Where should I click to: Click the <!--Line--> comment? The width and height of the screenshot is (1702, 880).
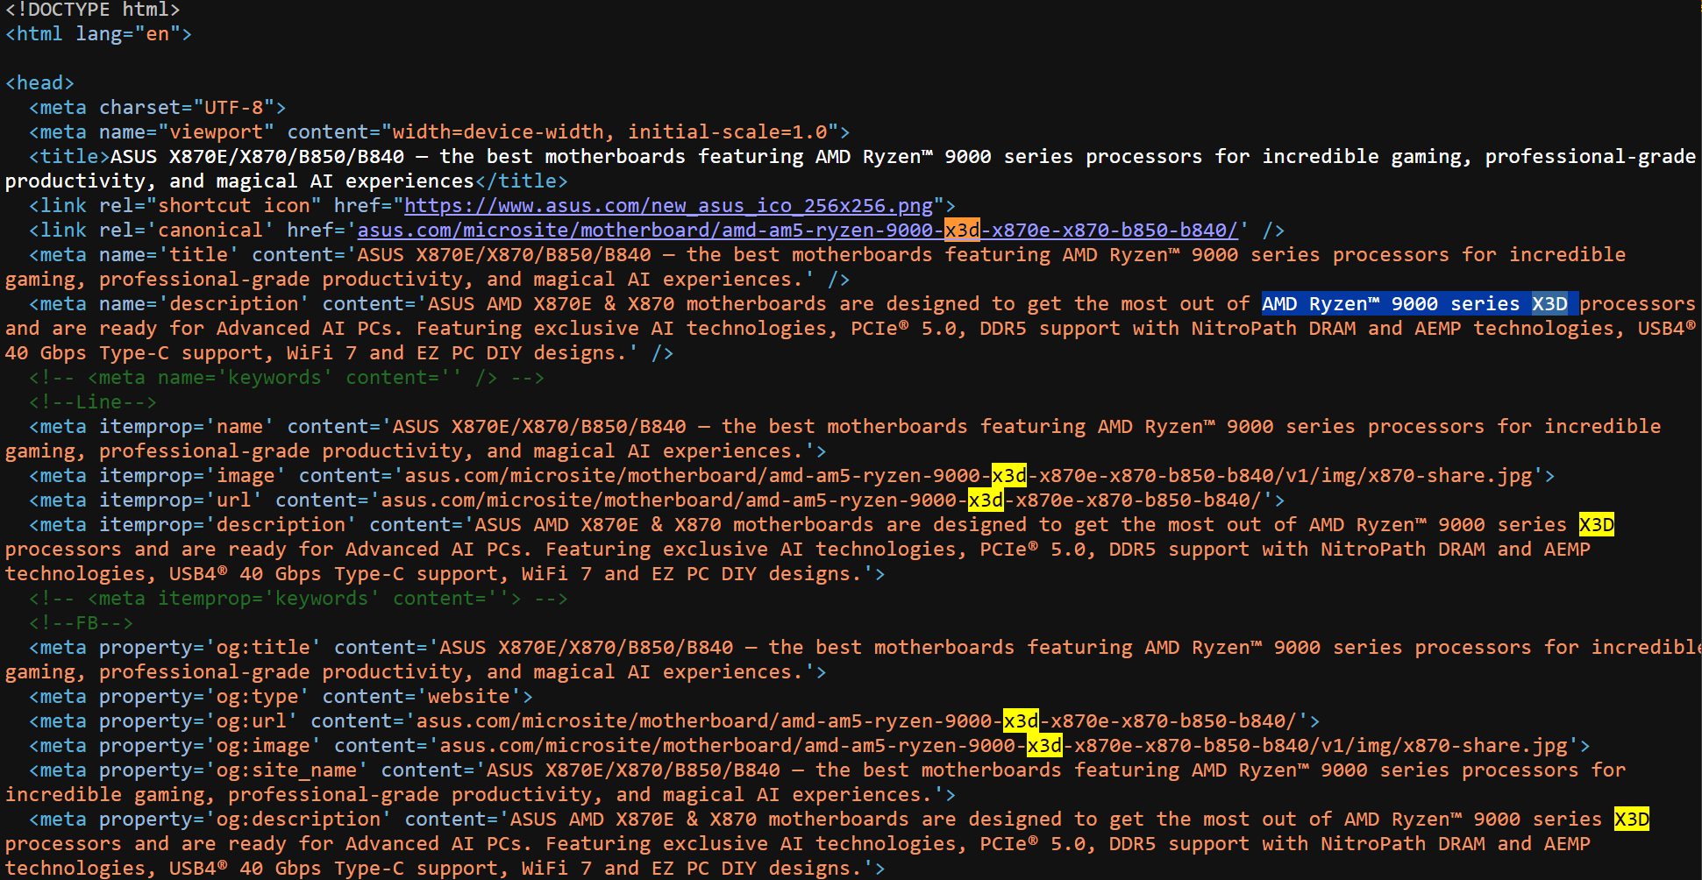(x=93, y=402)
